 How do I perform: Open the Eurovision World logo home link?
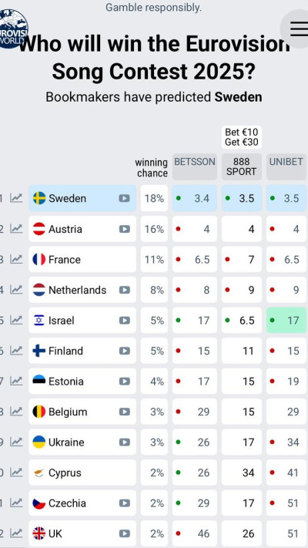point(13,29)
